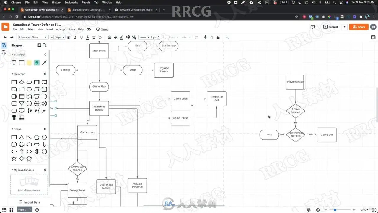
Task: Click the Import Data button
Action: [x=29, y=202]
